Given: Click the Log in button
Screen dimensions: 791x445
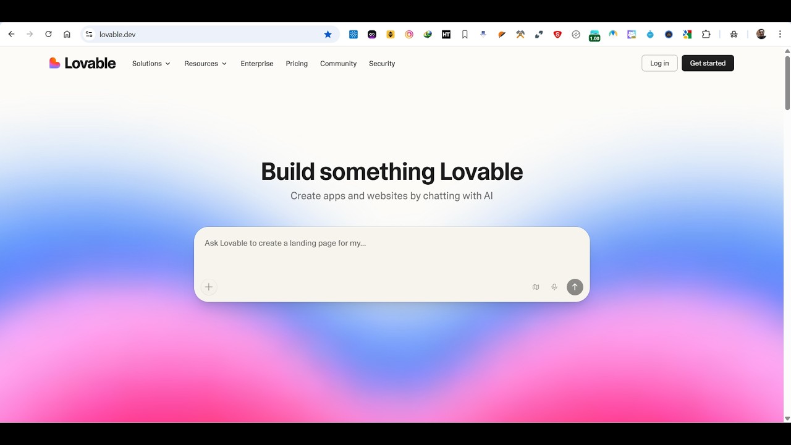Looking at the screenshot, I should coord(659,63).
